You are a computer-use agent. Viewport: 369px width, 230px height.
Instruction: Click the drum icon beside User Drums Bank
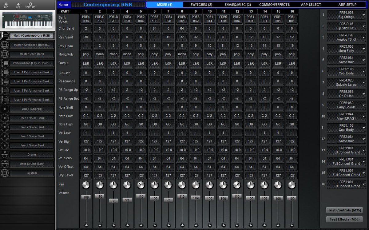[5, 164]
